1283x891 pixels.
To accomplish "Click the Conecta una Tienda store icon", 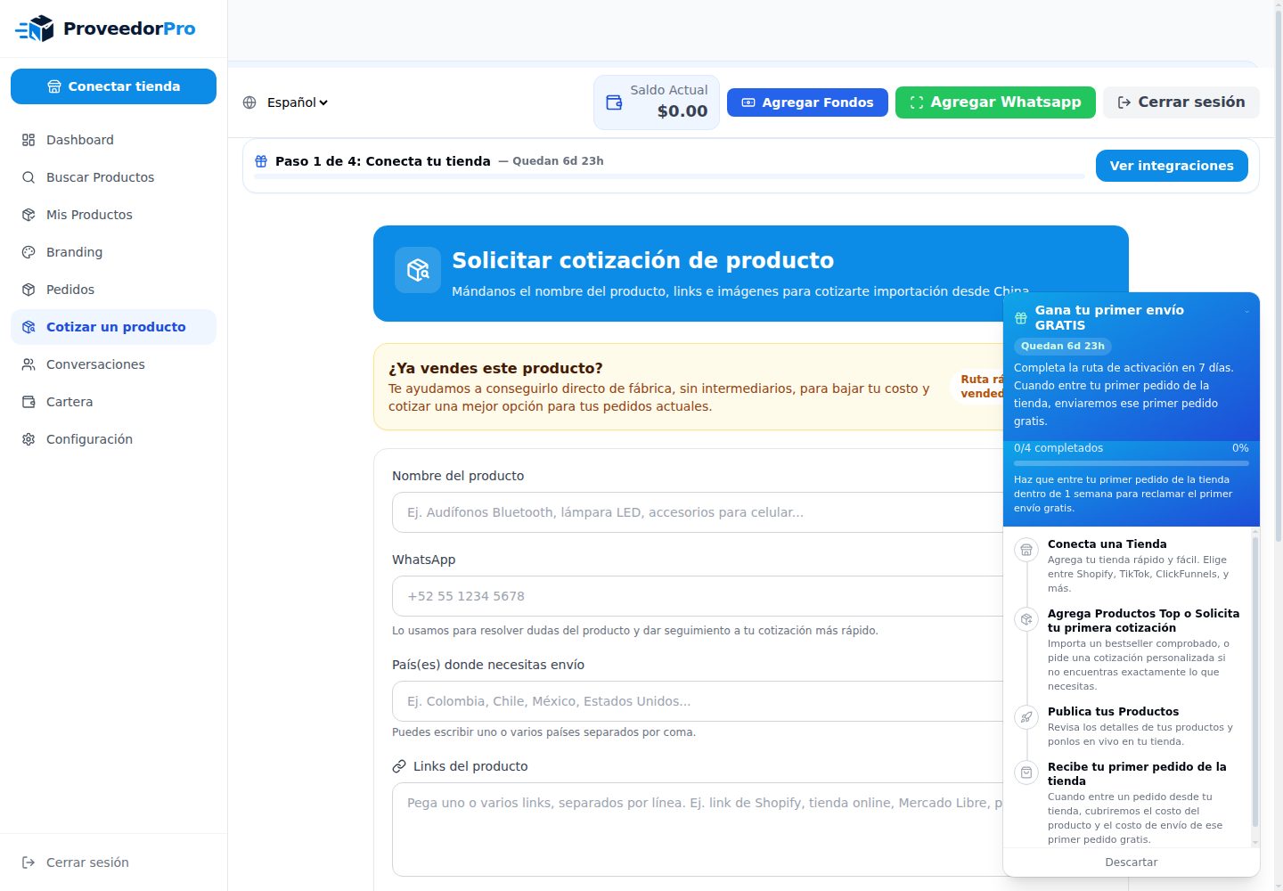I will 1026,550.
